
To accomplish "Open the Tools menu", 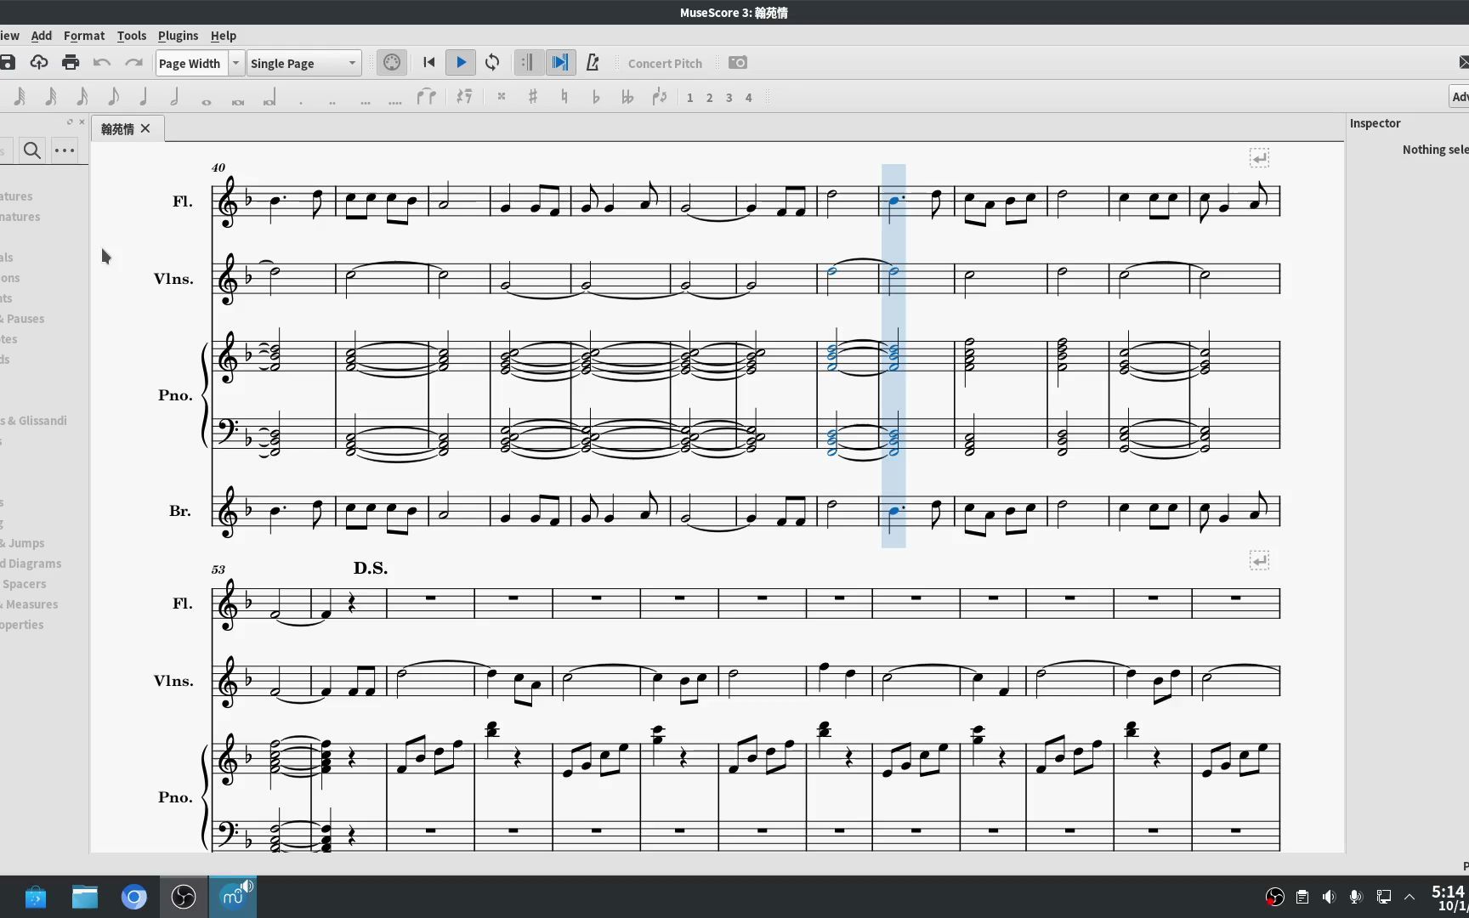I will [132, 36].
